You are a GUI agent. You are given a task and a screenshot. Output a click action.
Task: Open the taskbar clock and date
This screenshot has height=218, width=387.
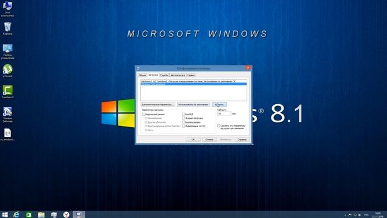point(378,215)
